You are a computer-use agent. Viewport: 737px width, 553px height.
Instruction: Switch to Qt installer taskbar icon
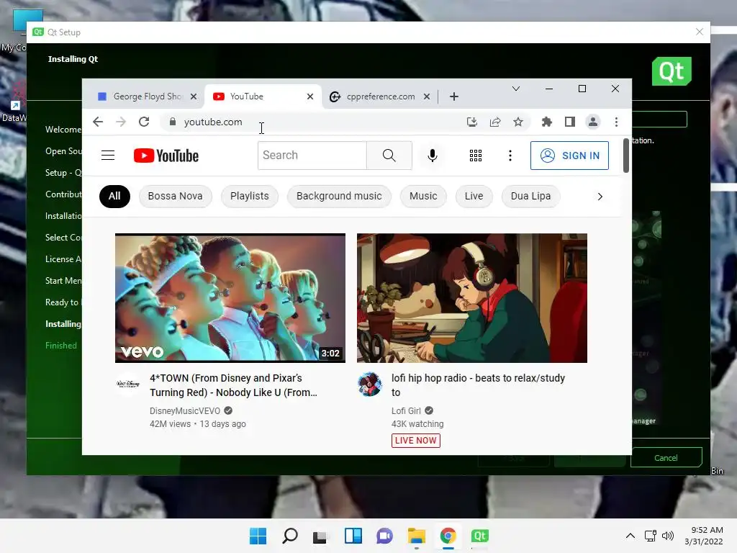pyautogui.click(x=480, y=536)
